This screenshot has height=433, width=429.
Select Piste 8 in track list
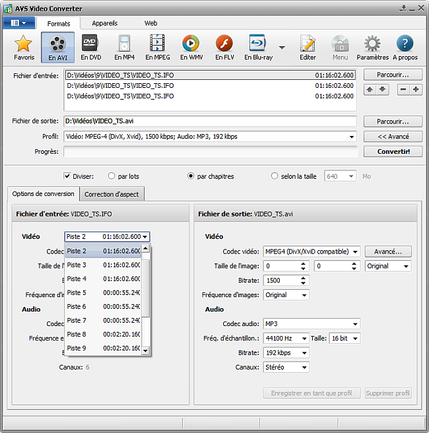point(104,335)
